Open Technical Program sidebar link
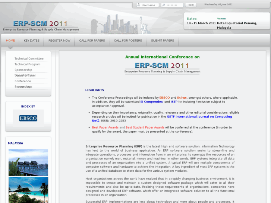The height and width of the screenshot is (203, 271). [x=28, y=64]
